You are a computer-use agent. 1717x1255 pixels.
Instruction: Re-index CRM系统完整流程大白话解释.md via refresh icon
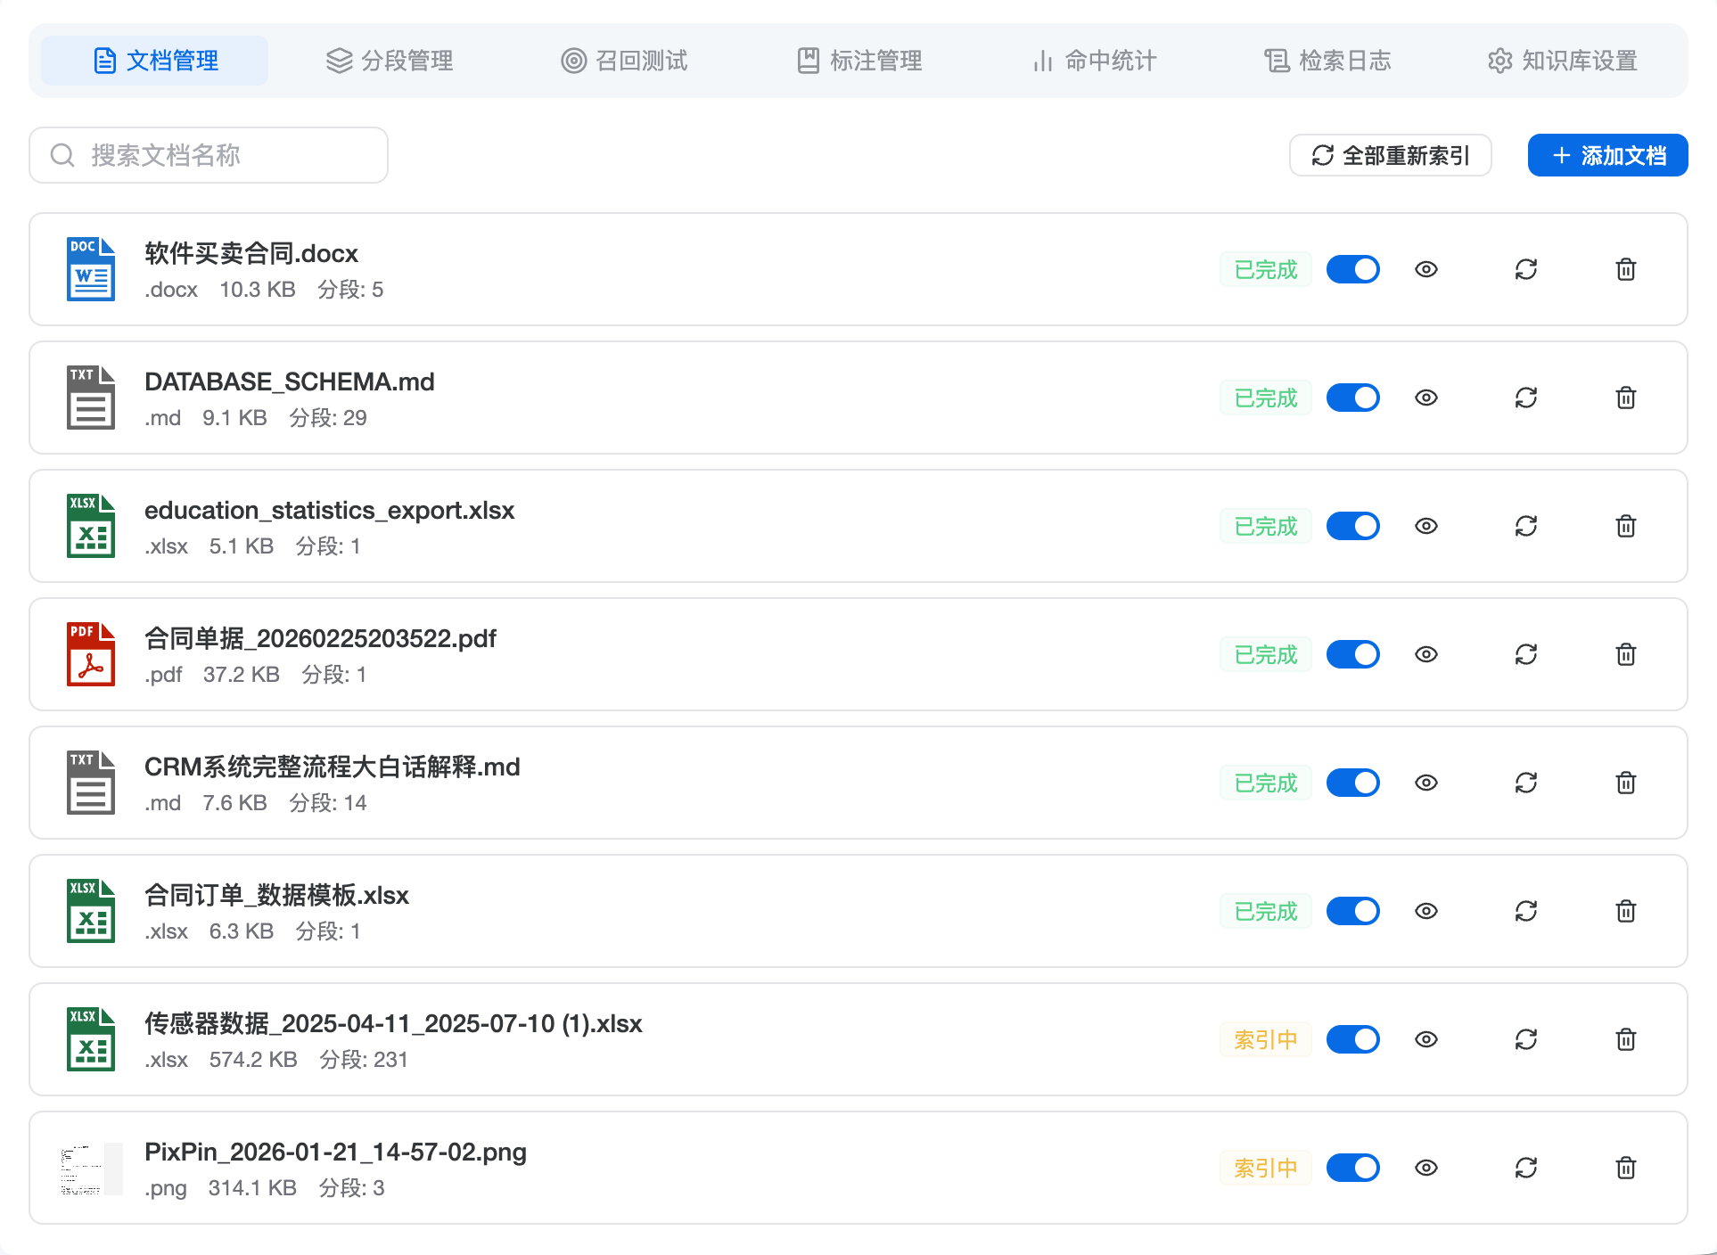[x=1525, y=783]
